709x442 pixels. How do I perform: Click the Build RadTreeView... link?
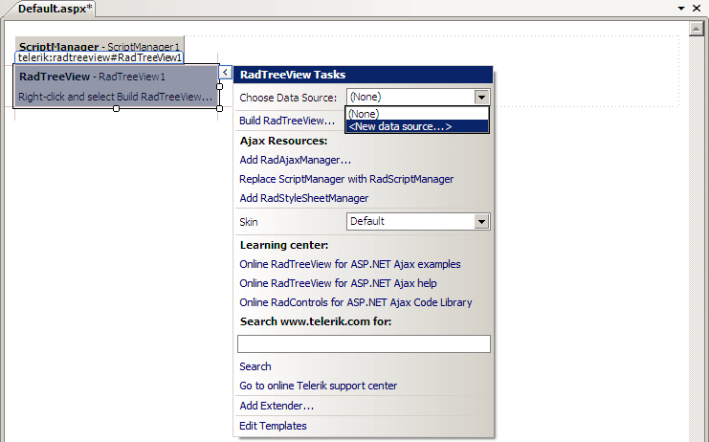[287, 121]
